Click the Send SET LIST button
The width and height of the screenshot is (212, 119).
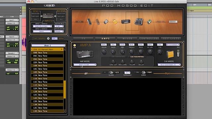coord(35,17)
